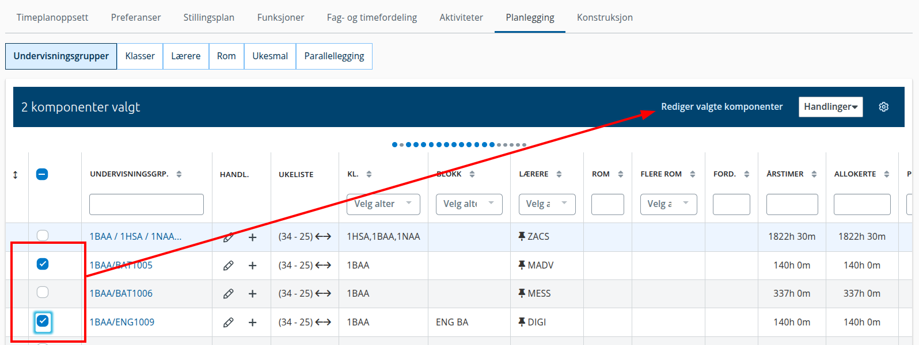Image resolution: width=919 pixels, height=345 pixels.
Task: Select Parallellegging sub-tab
Action: [x=334, y=56]
